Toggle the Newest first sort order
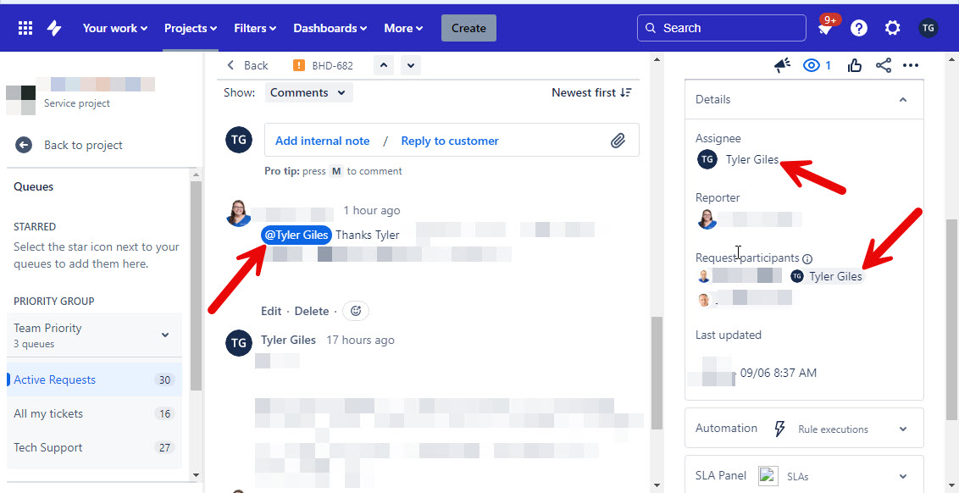Image resolution: width=959 pixels, height=493 pixels. point(591,92)
